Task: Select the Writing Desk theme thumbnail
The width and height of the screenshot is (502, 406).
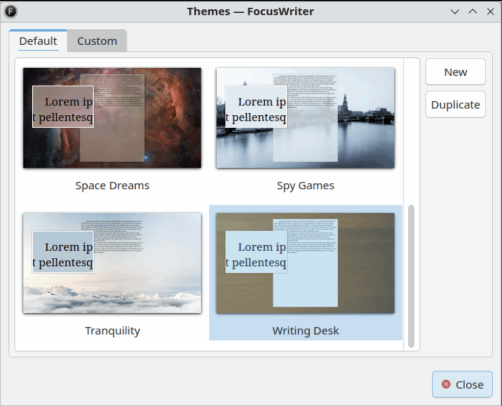Action: (305, 263)
